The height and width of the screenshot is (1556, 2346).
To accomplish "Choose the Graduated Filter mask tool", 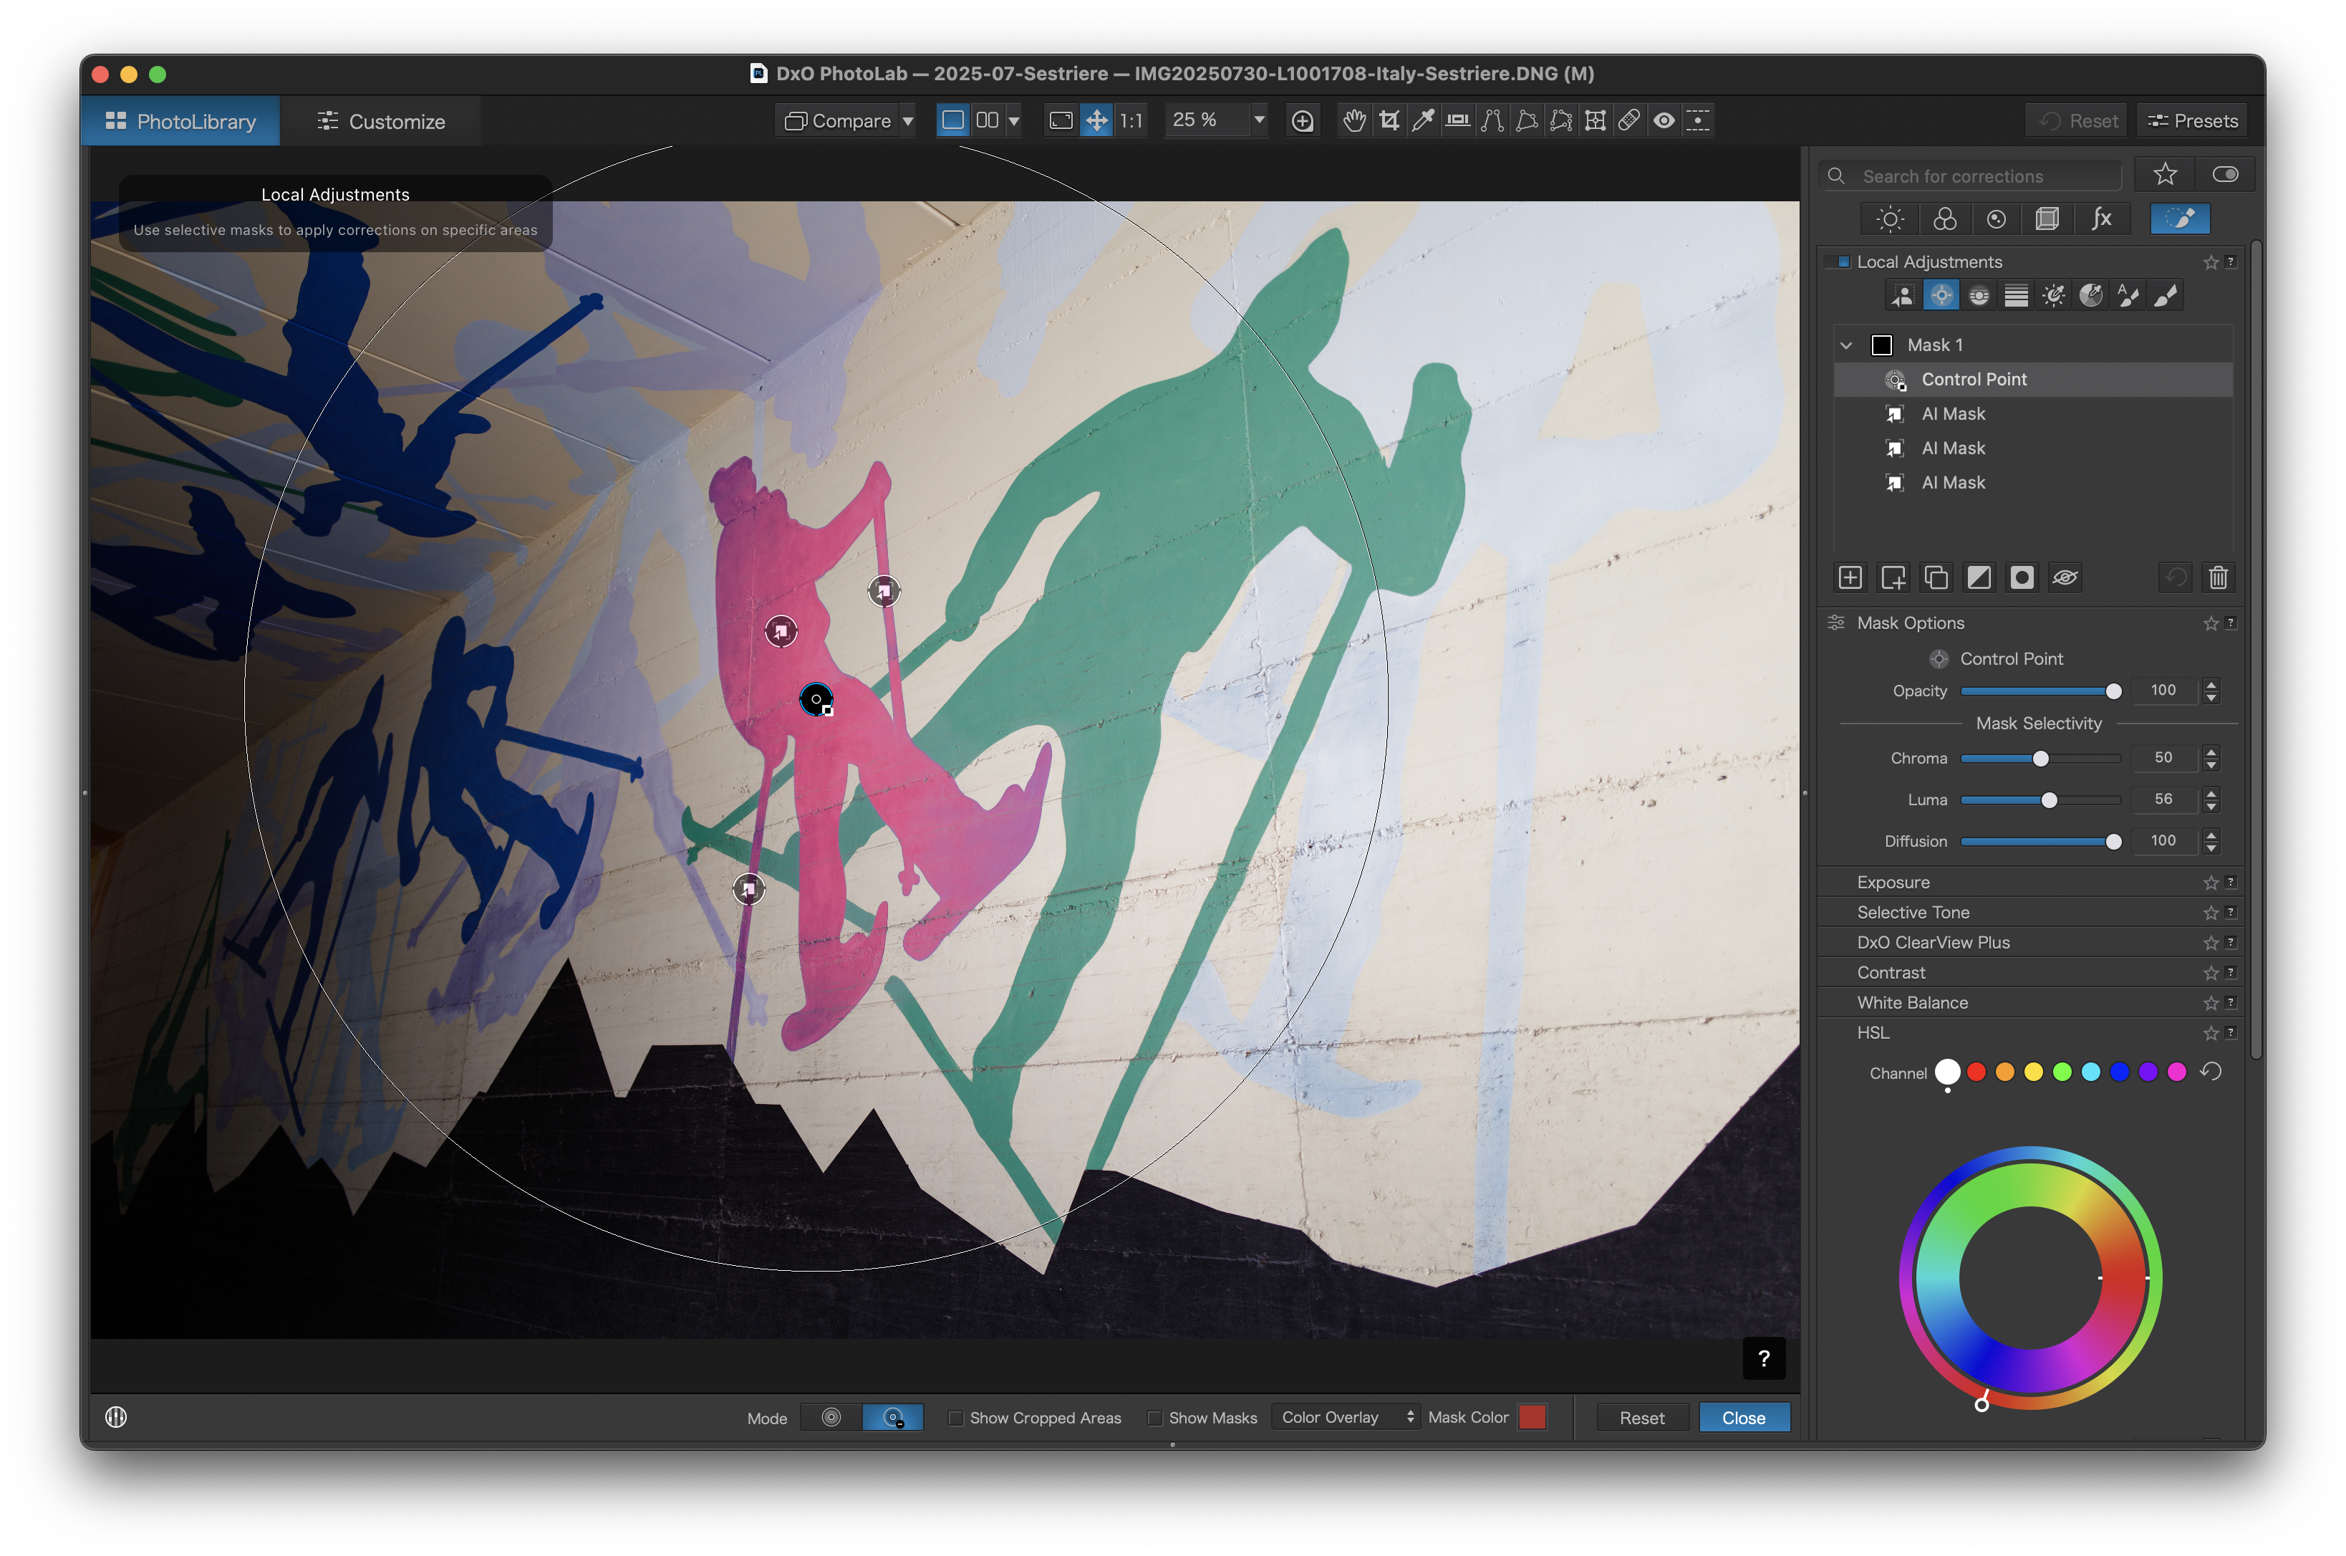I will pos(2016,296).
